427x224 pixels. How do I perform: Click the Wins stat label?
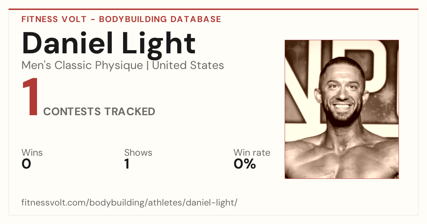[32, 153]
